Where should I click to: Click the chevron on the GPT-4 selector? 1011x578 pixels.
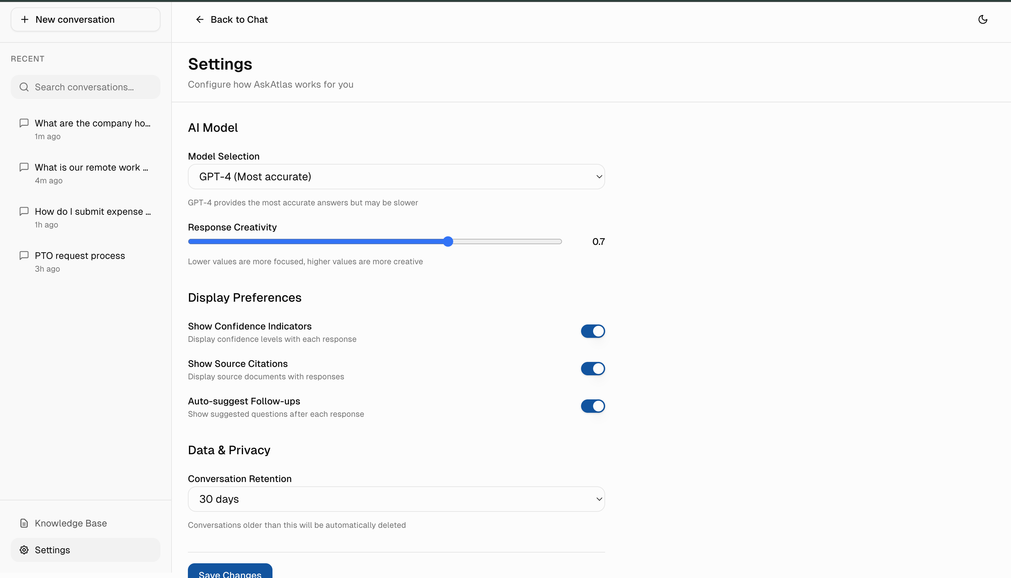(x=599, y=177)
